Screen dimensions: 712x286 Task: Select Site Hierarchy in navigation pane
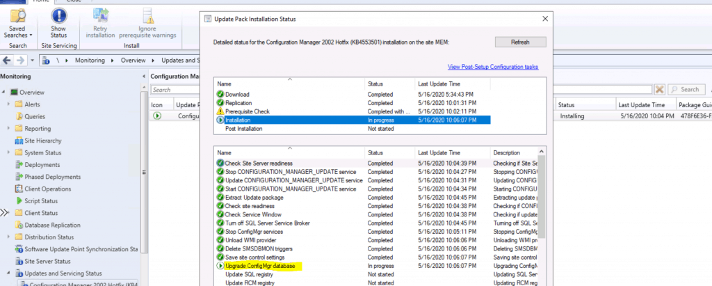[43, 141]
